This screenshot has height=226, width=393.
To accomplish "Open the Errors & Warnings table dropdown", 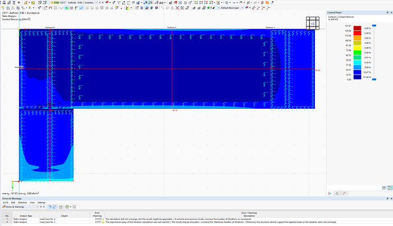I will point(38,207).
